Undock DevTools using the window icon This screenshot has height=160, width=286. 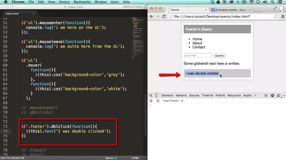point(278,95)
